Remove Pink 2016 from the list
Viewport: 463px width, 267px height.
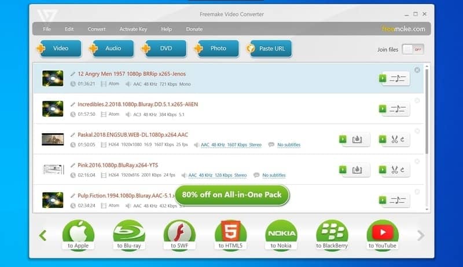[417, 161]
